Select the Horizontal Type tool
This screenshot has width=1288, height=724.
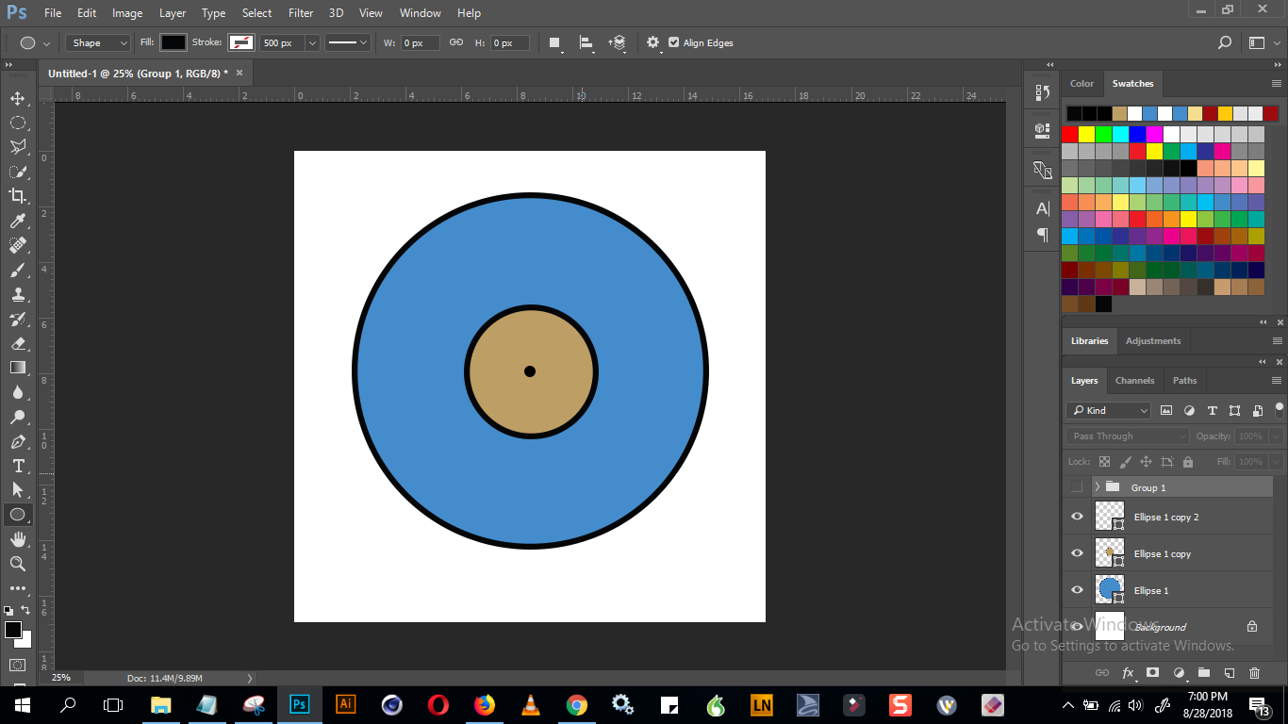18,466
